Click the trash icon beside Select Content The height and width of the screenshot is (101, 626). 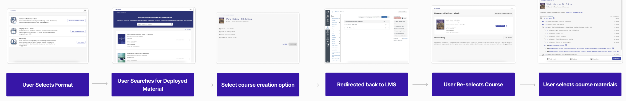tap(506, 26)
